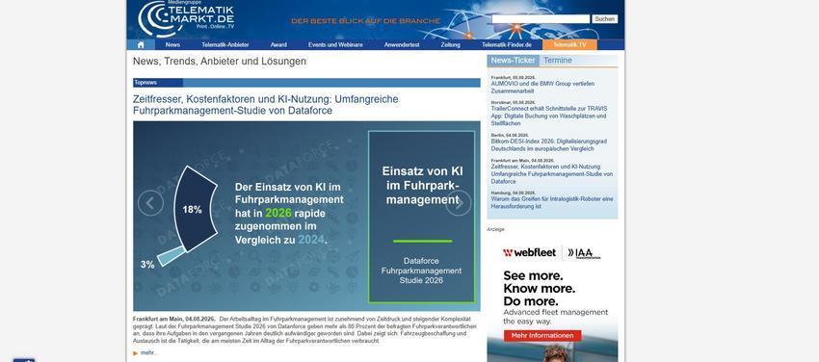Viewport: 819px width, 362px height.
Task: Click the Topnews section label
Action: (x=145, y=83)
